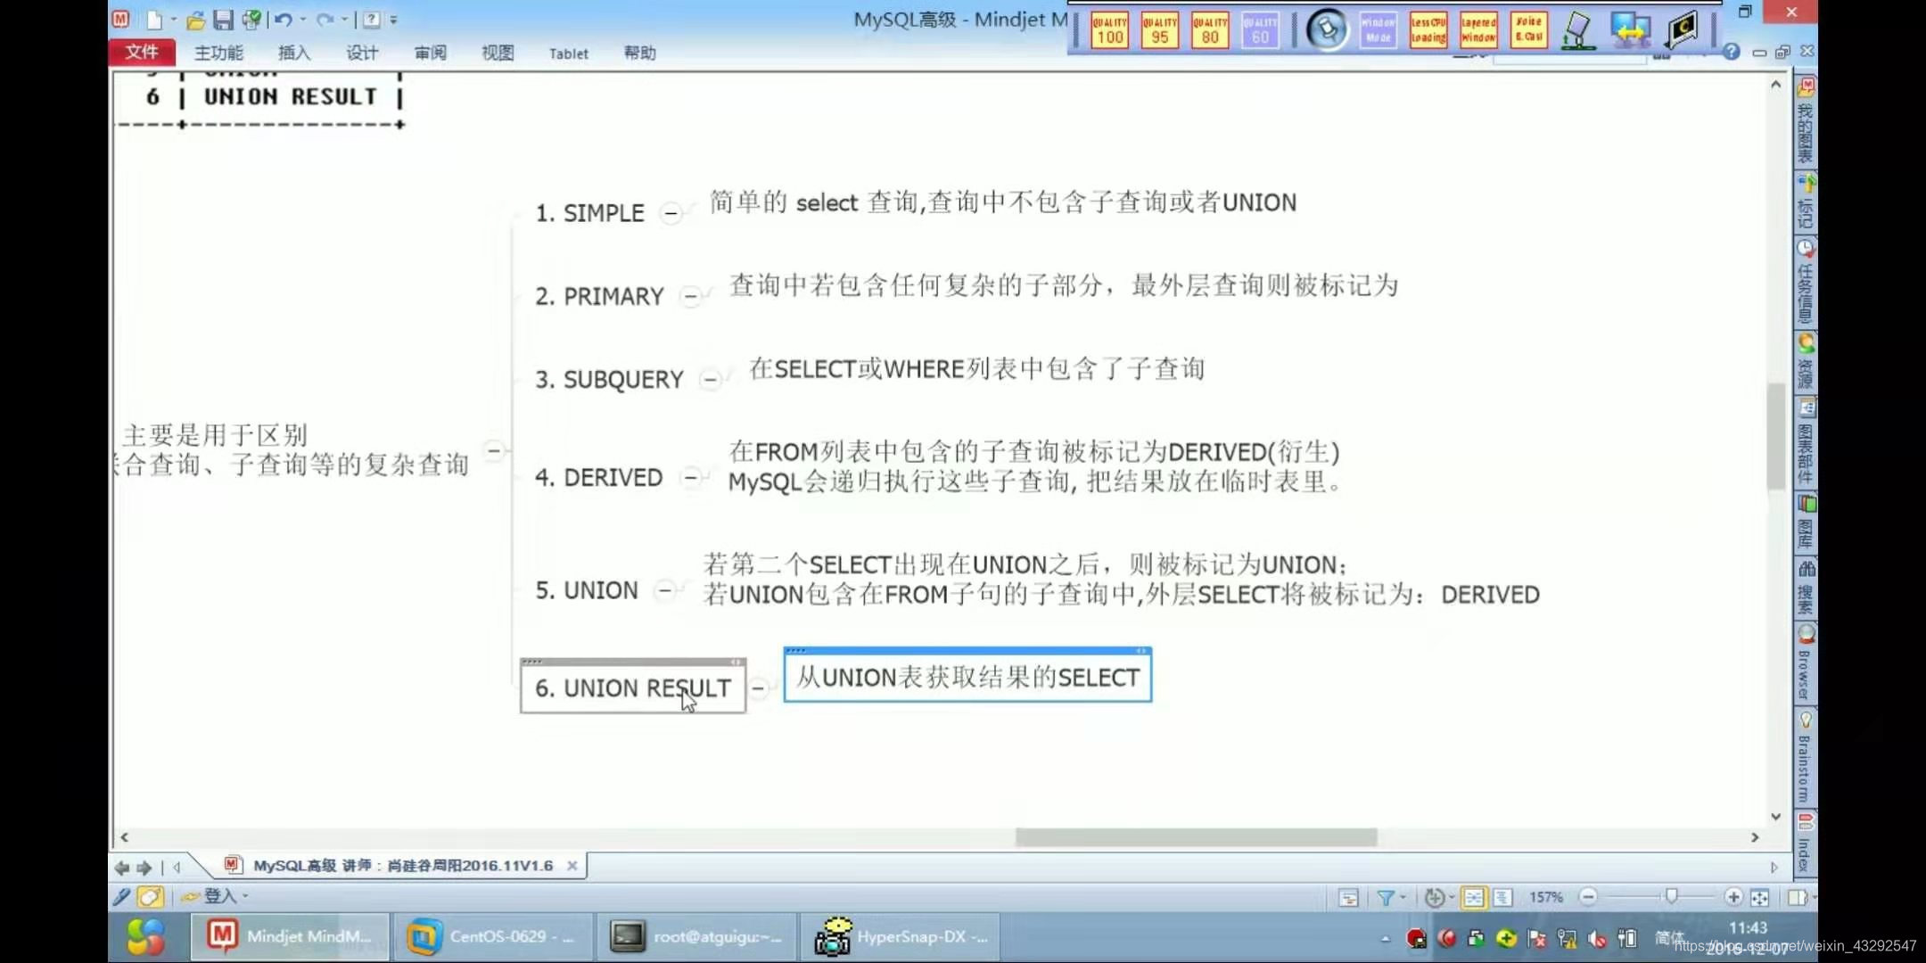Click the print icon with green check
The width and height of the screenshot is (1926, 963).
pos(251,19)
